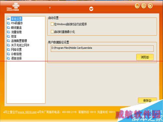Click the folder icon beside 常规设置
163x122 pixels.
pos(8,19)
